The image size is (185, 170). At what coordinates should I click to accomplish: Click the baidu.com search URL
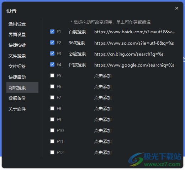coord(135,32)
